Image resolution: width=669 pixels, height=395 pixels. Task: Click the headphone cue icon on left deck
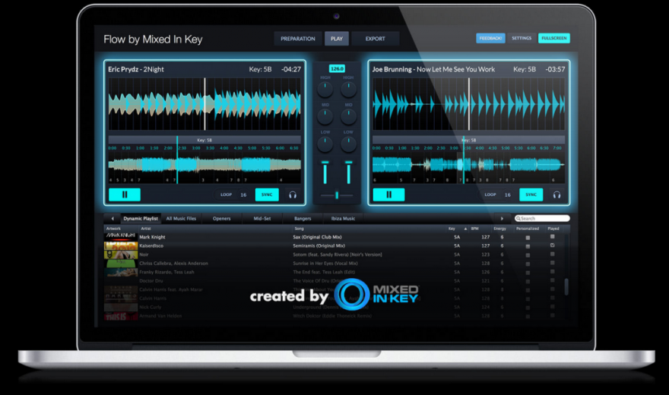click(x=292, y=194)
